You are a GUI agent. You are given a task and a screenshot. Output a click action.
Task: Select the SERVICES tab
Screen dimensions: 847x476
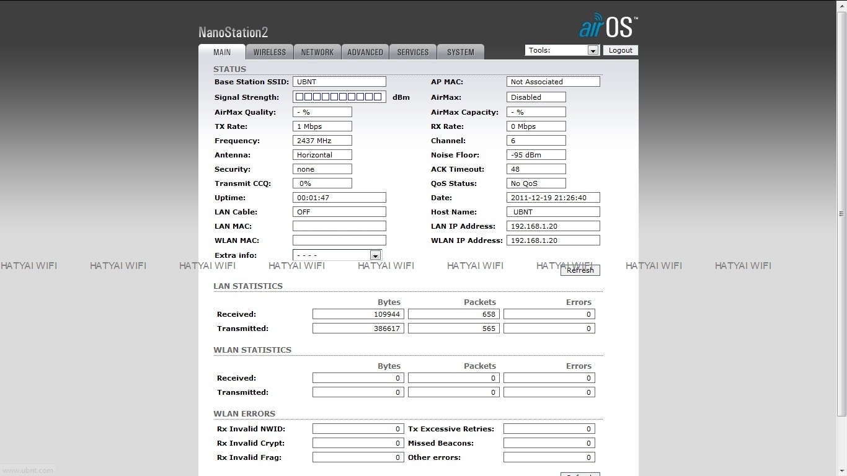pyautogui.click(x=413, y=52)
